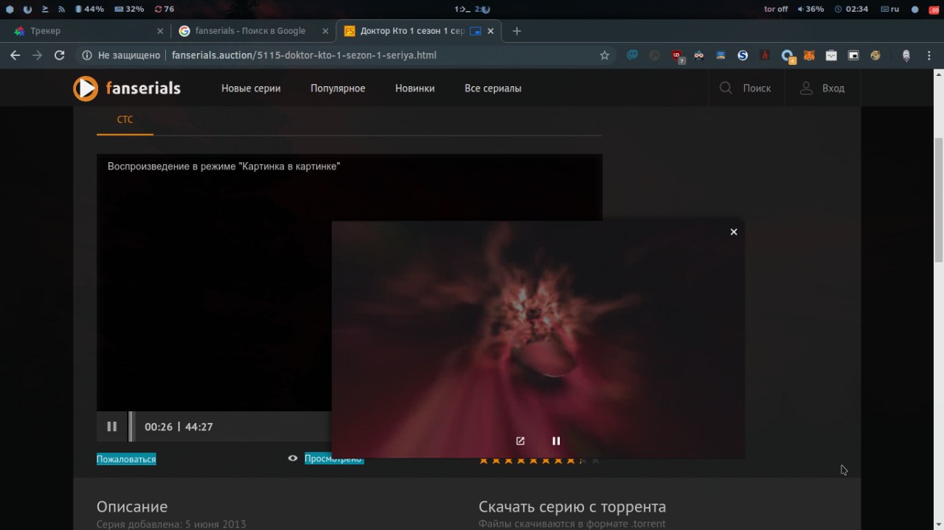
Task: Pause the picture-in-picture video
Action: coord(556,441)
